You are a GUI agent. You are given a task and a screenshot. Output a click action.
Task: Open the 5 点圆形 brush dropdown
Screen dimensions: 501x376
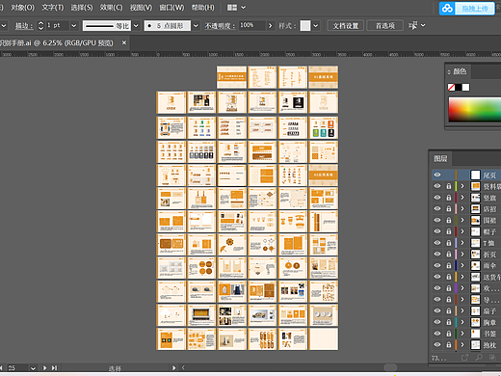[x=196, y=26]
